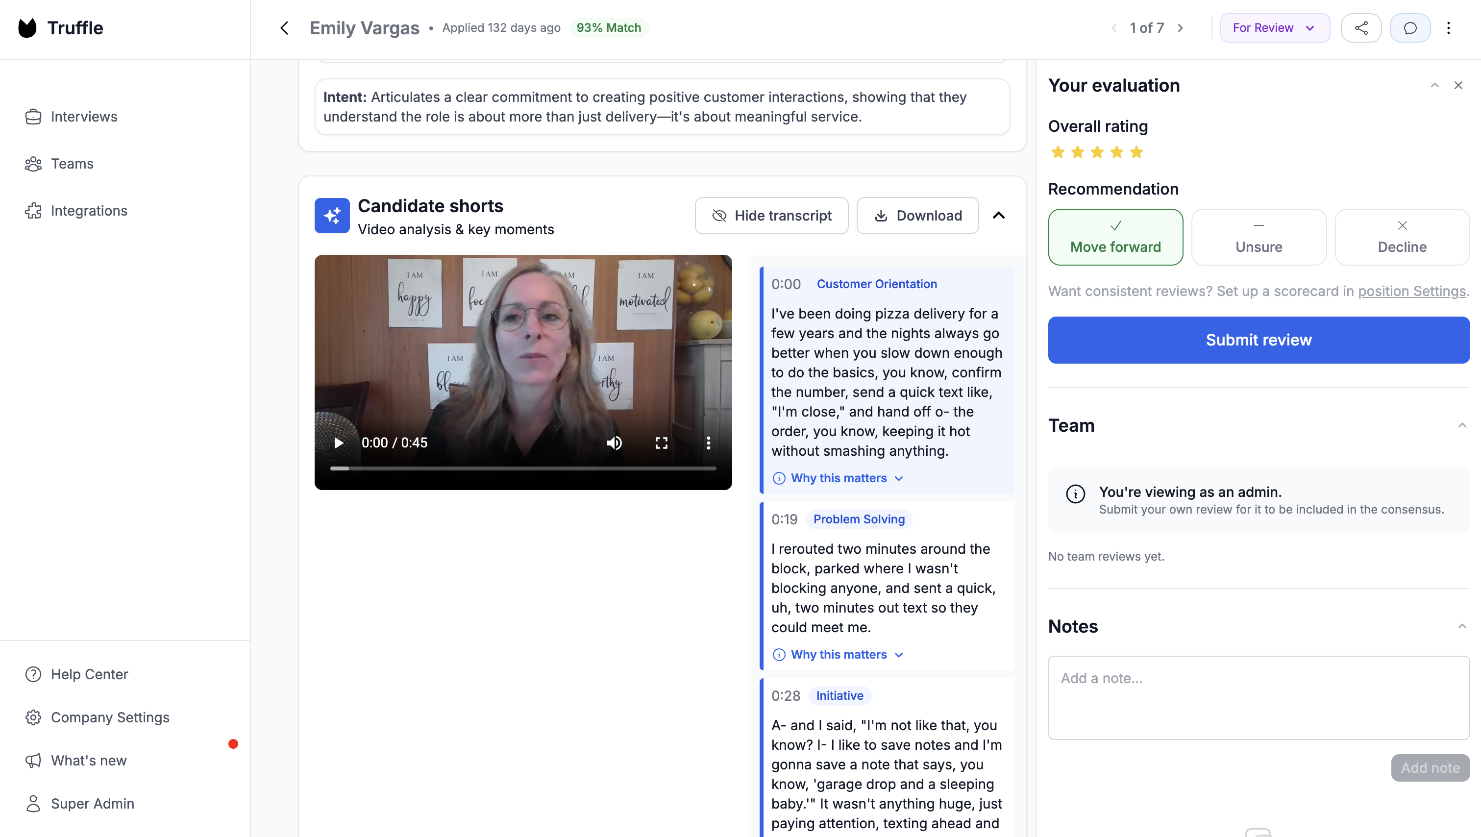Image resolution: width=1481 pixels, height=837 pixels.
Task: Open the Help Center
Action: [76, 674]
